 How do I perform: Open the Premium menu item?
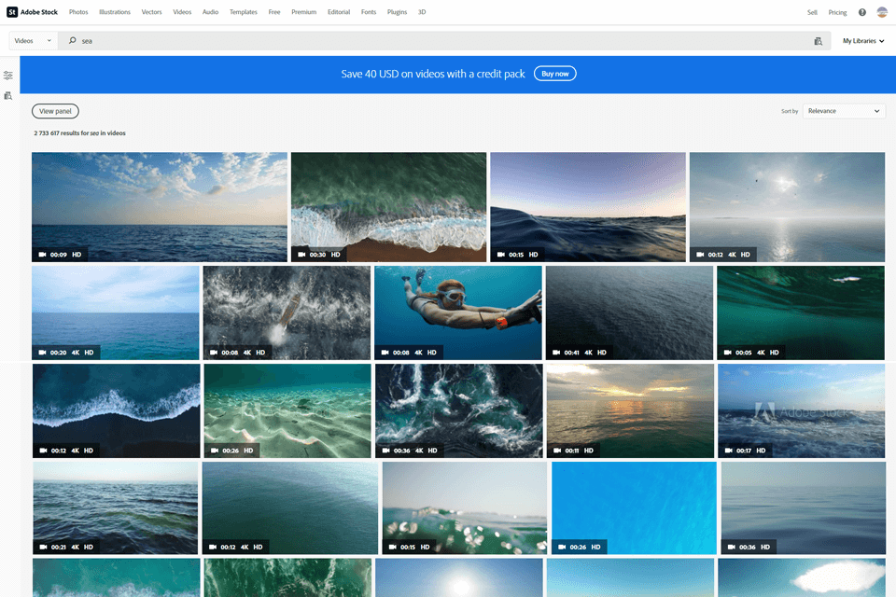click(x=303, y=12)
